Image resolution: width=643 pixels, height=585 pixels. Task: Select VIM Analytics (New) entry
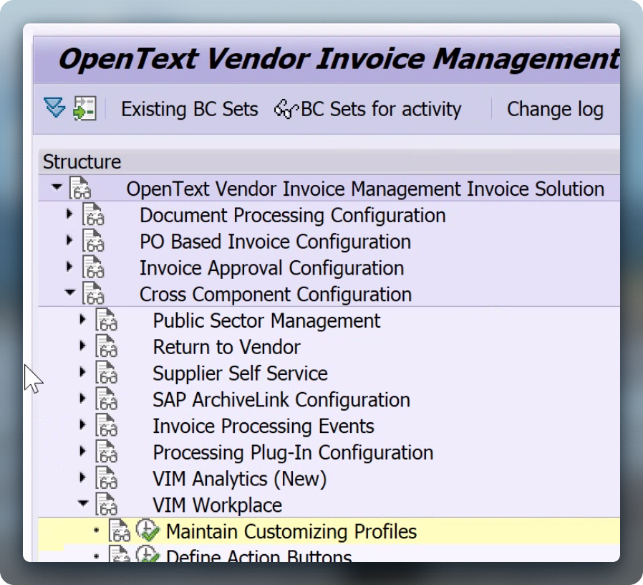coord(239,479)
